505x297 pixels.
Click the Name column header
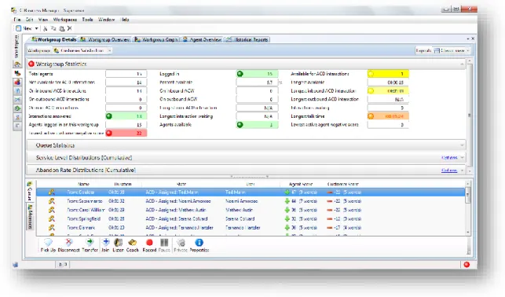click(x=83, y=184)
